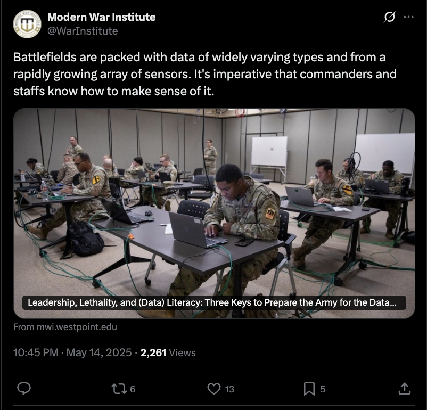Click the bookmark count showing 5
The image size is (427, 410).
tap(323, 389)
